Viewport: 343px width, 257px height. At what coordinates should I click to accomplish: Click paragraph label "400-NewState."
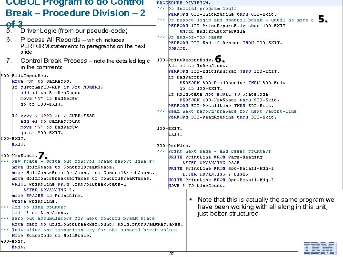point(19,156)
